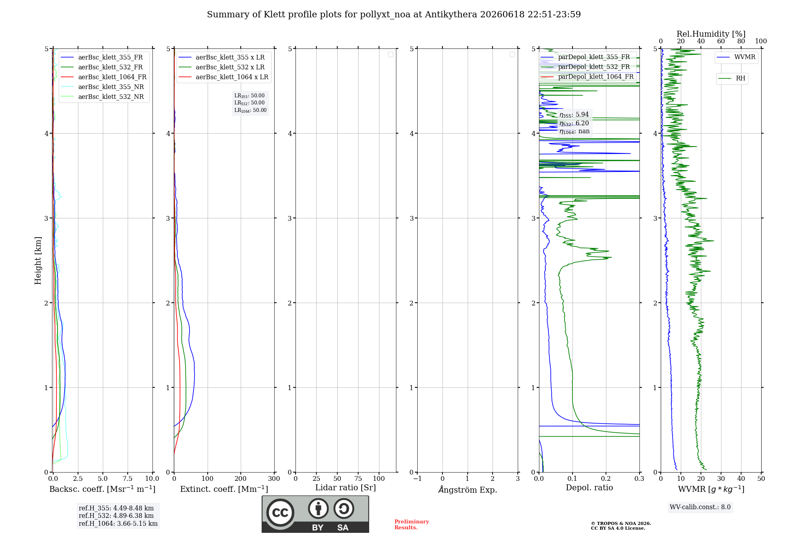The image size is (788, 536).
Task: Click the ref.H_532: 4.89-6.38 km text
Action: coord(116,516)
